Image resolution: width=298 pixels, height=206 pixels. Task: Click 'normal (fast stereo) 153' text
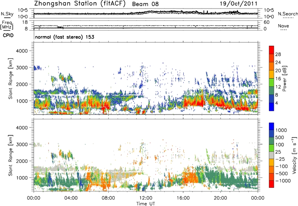pos(64,37)
